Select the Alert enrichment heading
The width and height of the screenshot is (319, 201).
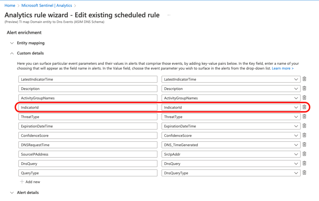click(x=24, y=33)
